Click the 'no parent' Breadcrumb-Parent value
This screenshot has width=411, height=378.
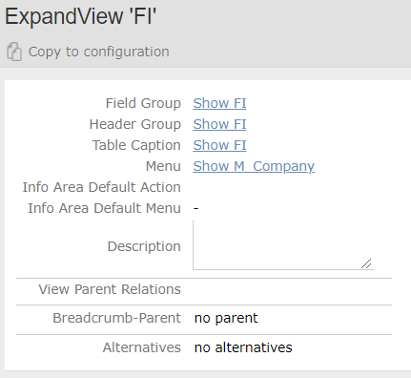226,318
